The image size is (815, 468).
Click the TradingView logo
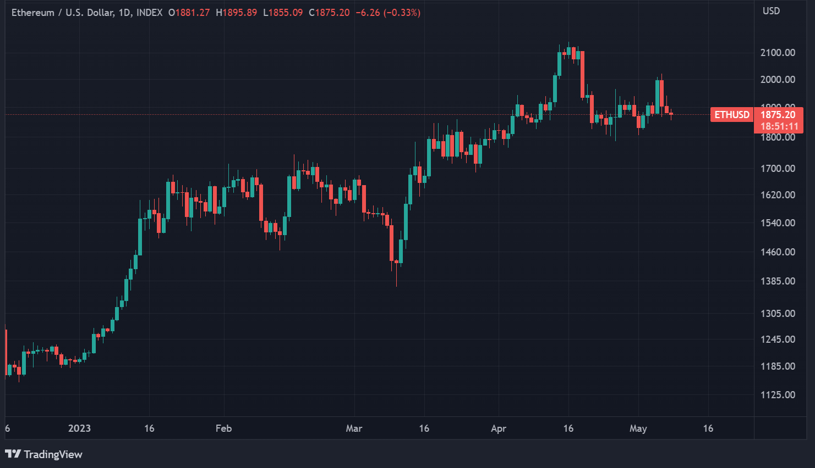pos(43,454)
